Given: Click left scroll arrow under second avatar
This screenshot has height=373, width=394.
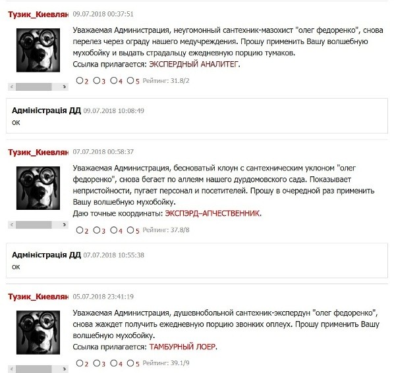Looking at the screenshot, I should (12, 225).
